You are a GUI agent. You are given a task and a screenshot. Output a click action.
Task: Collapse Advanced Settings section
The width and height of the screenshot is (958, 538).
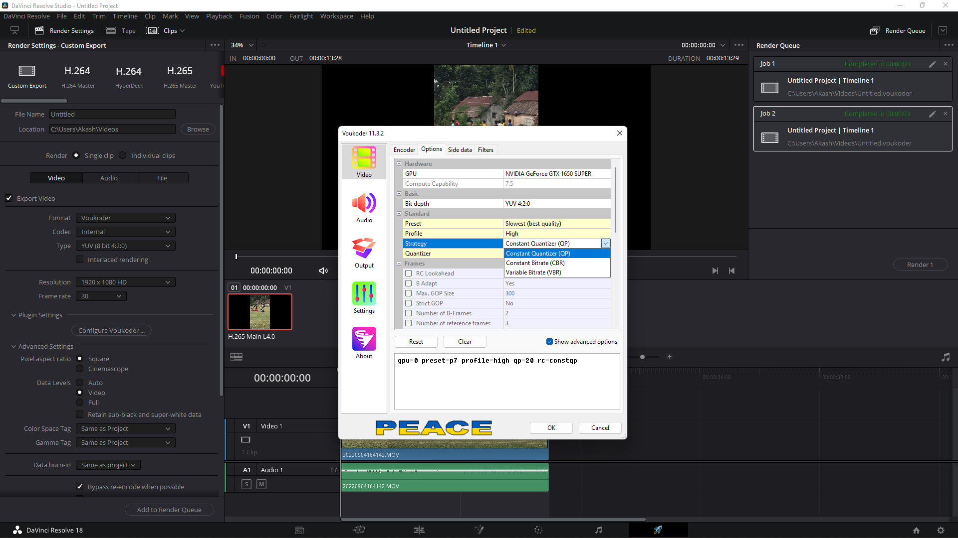coord(13,347)
